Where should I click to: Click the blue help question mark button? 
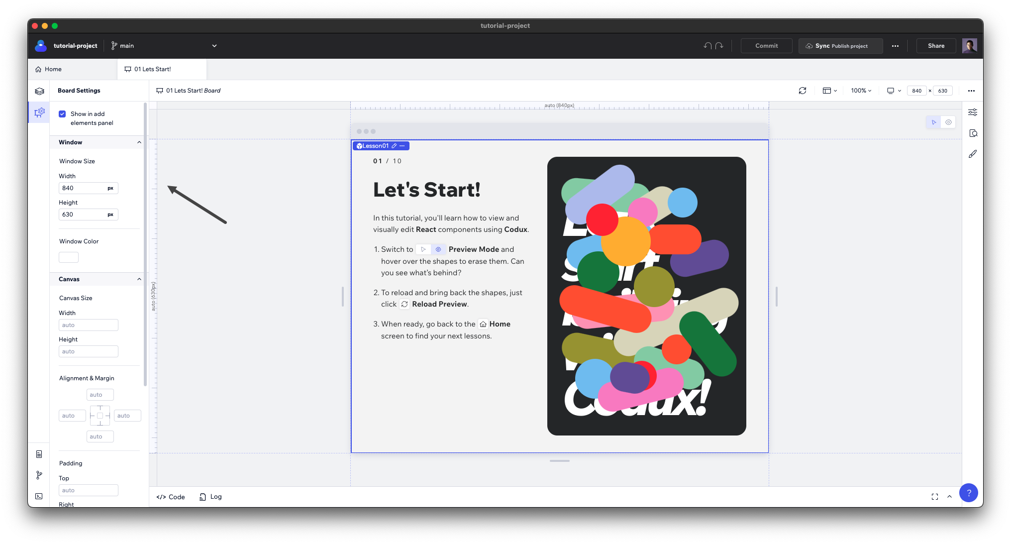click(x=969, y=493)
